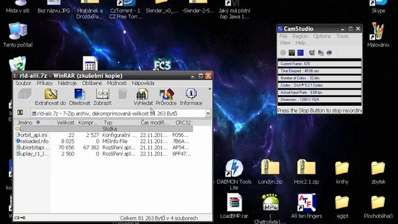Open Nápověda menu in WinRAR
The height and width of the screenshot is (224, 398).
tap(143, 83)
